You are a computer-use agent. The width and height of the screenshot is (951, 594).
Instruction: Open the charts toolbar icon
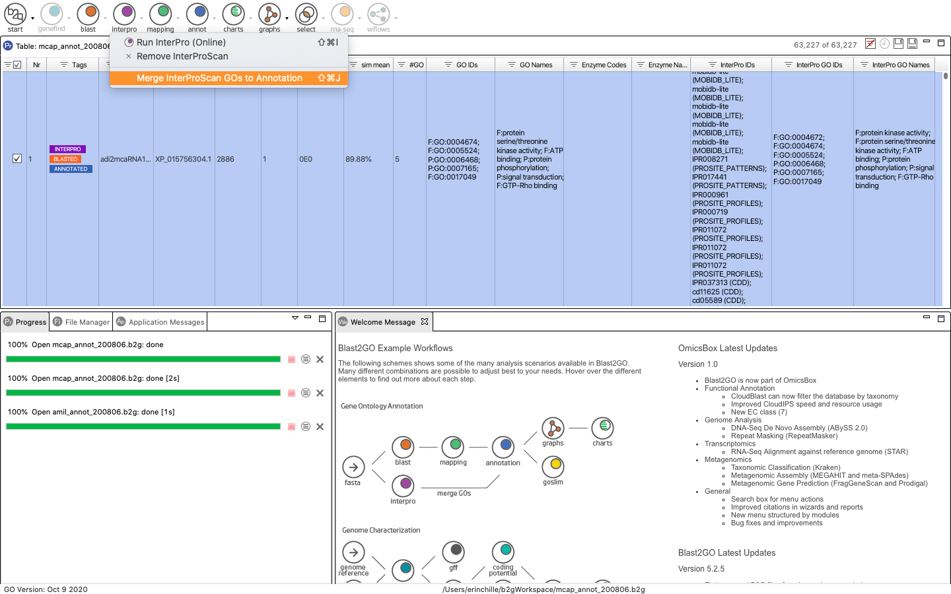[x=233, y=14]
